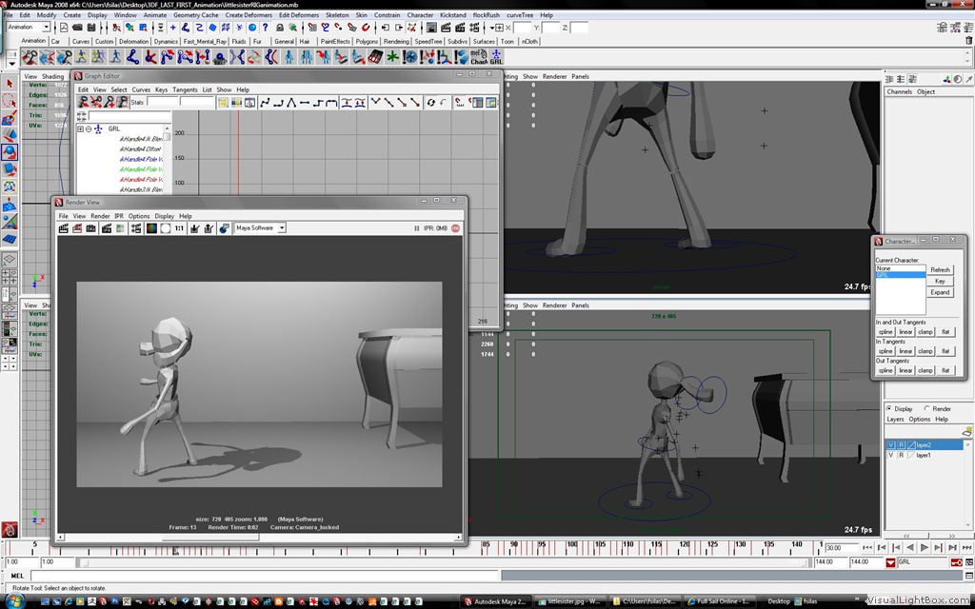Click the >> arrow below the Layer Editor
Viewport: 975px width, 609px height.
[x=952, y=536]
